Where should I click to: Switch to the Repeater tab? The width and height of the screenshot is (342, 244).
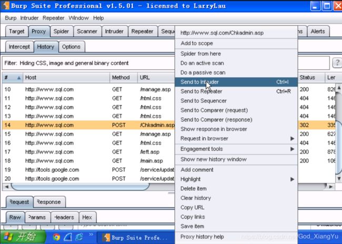[142, 32]
